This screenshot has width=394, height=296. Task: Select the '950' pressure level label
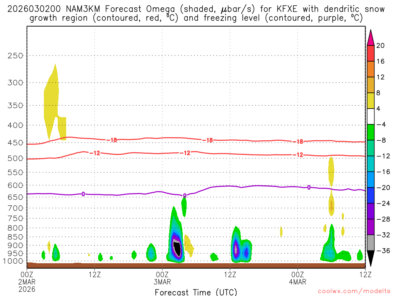click(15, 254)
